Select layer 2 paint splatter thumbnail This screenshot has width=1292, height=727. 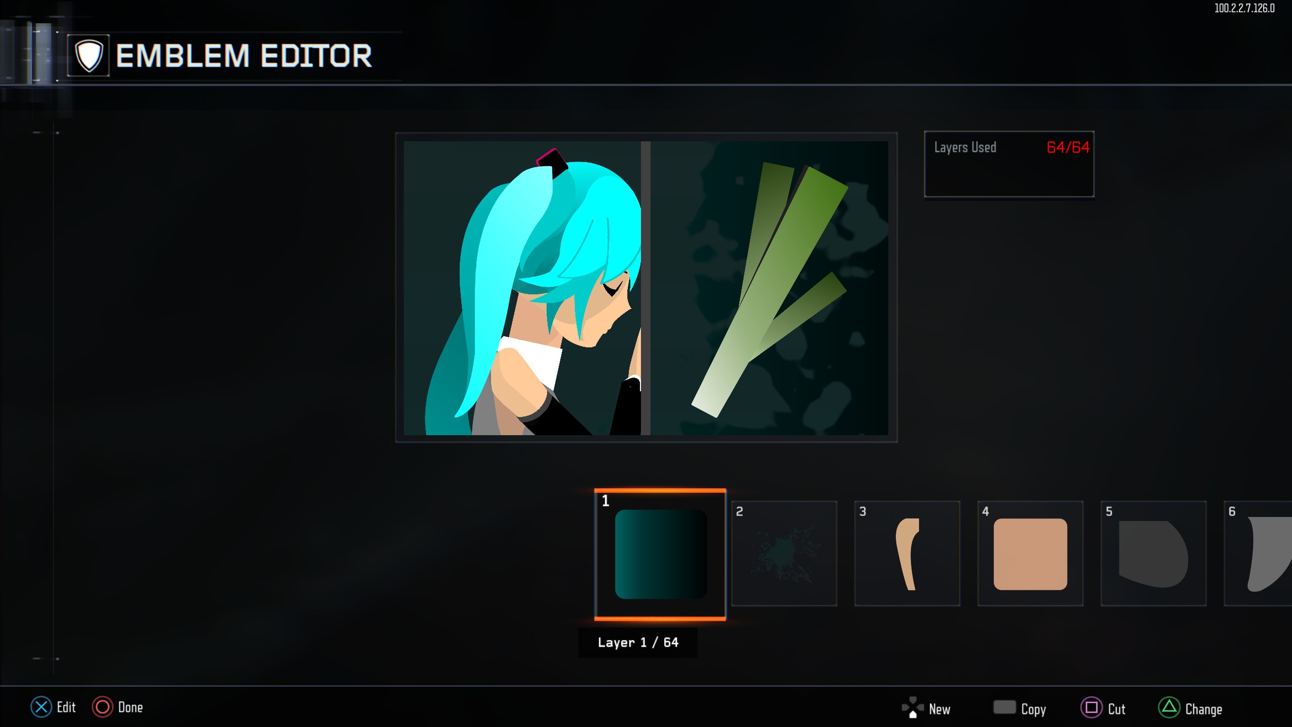[784, 554]
